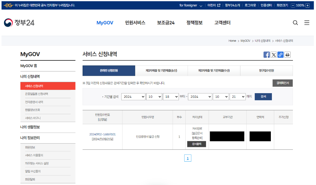Viewport: 316px width, 185px height.
Task: Select 서비스 신청내역 in sidebar
Action: coord(48,86)
